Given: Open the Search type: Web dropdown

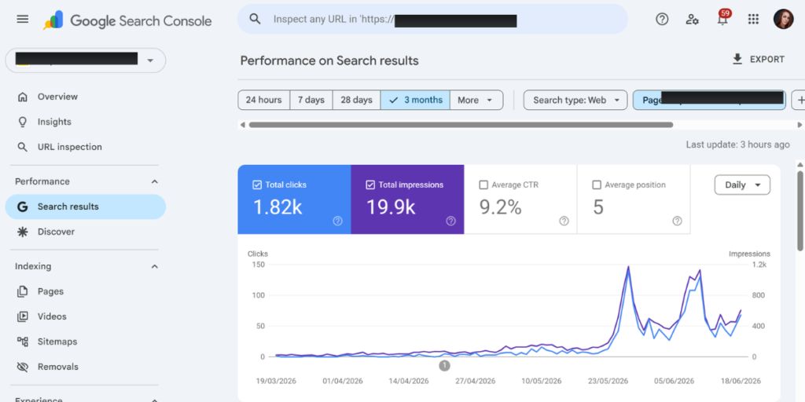Looking at the screenshot, I should click(x=575, y=100).
